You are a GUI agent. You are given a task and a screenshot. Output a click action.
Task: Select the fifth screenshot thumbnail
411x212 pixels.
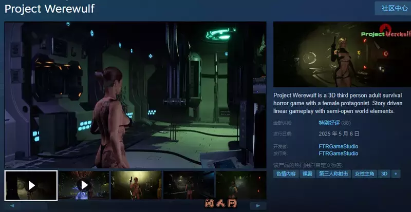(240, 185)
